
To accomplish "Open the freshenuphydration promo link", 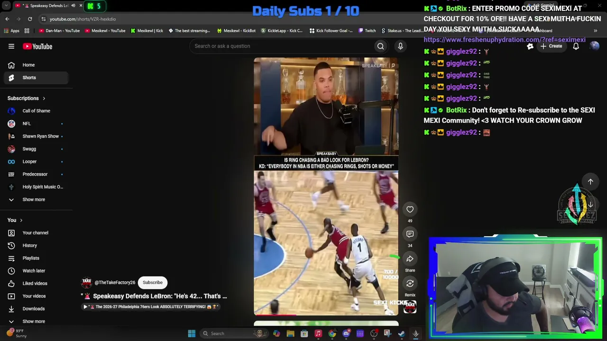I will coord(505,40).
